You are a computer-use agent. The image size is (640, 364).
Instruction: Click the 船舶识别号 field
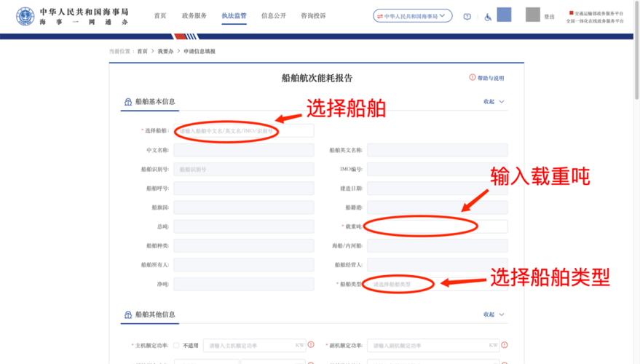pos(244,169)
